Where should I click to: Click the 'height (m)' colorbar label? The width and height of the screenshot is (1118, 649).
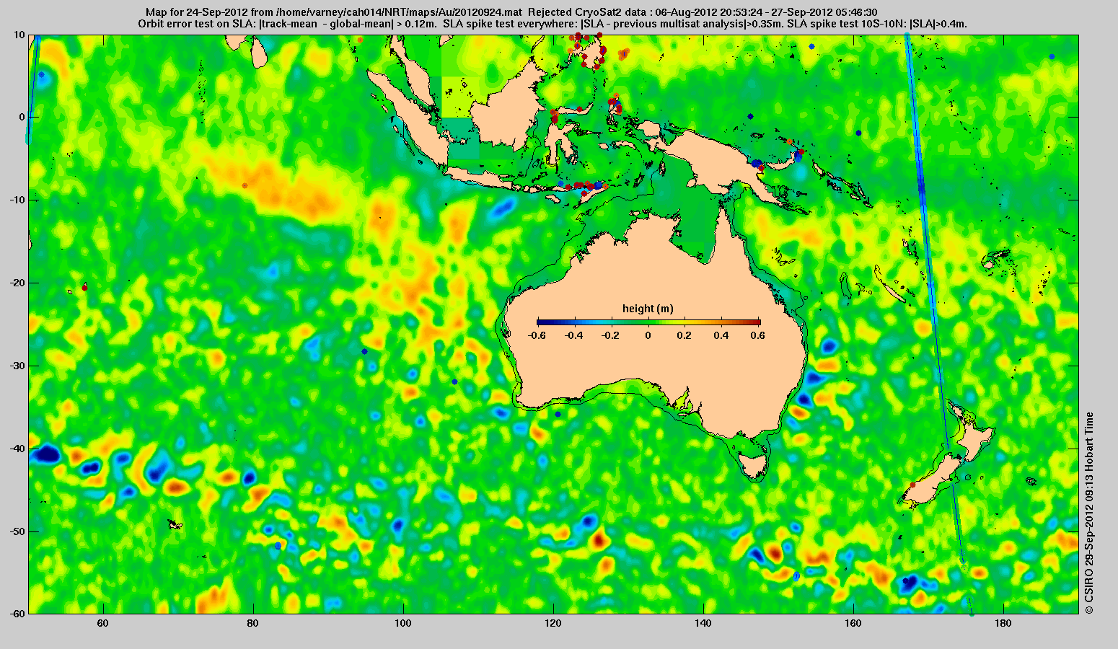click(x=648, y=309)
